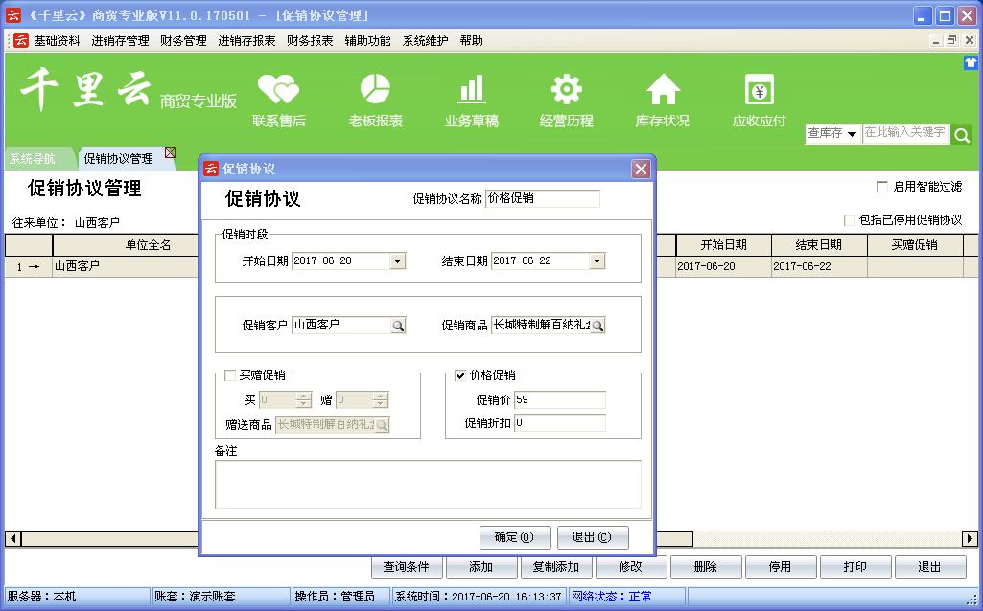Open the 老板报表 pie chart icon
Image resolution: width=983 pixels, height=611 pixels.
point(375,90)
